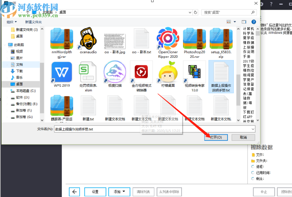Click the 清除列表 button

tap(143, 192)
